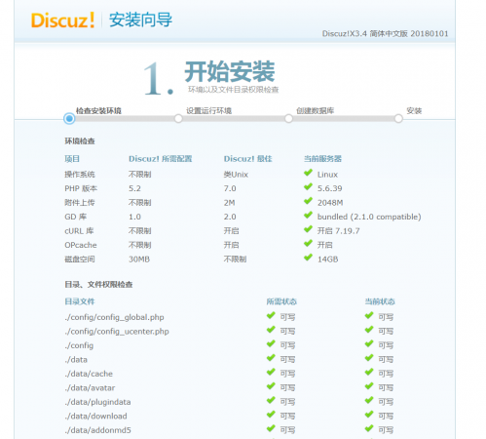Image resolution: width=486 pixels, height=439 pixels.
Task: Click the 附件上传 row label
Action: tap(80, 203)
